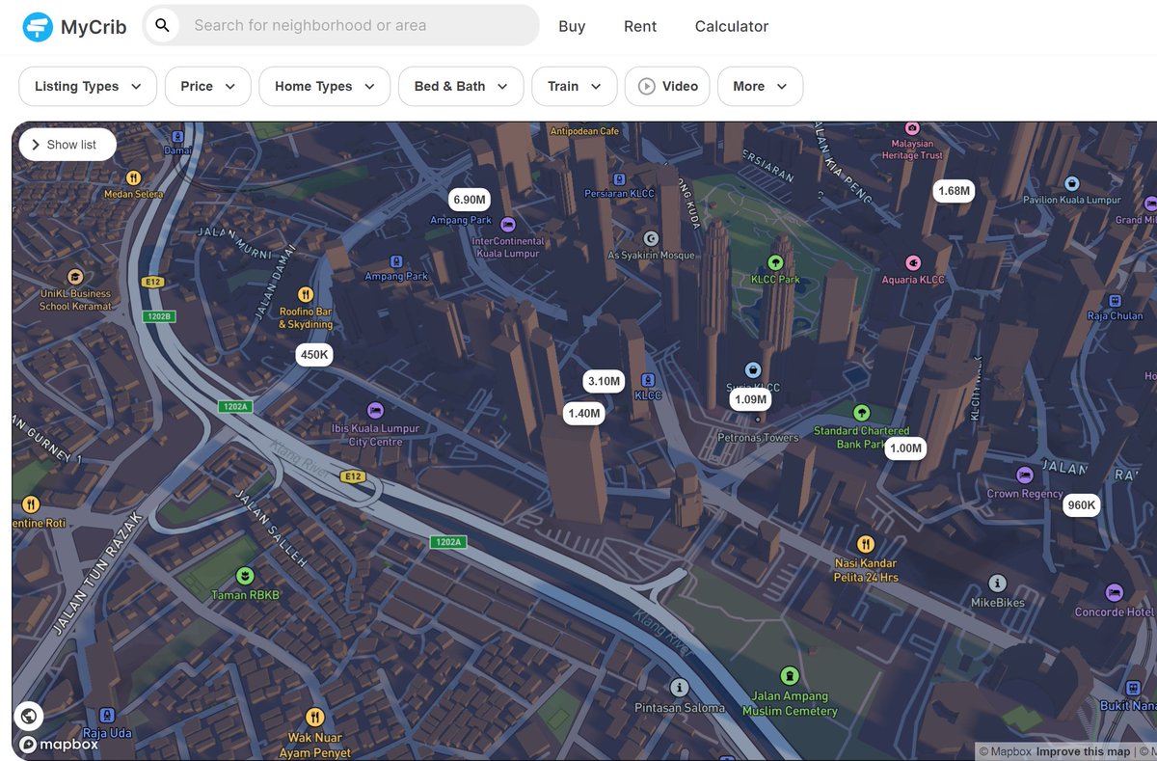Click the Pintasan Saloma info icon
This screenshot has width=1157, height=761.
point(680,688)
